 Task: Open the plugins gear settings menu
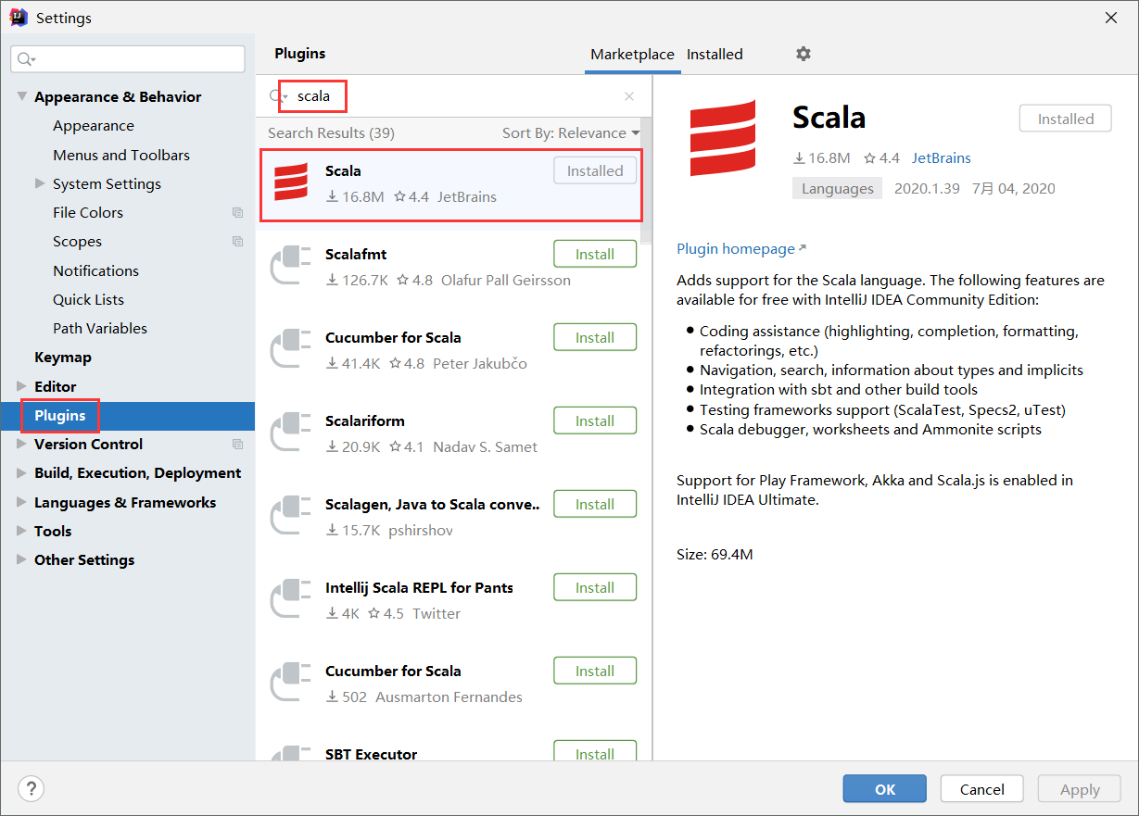804,54
